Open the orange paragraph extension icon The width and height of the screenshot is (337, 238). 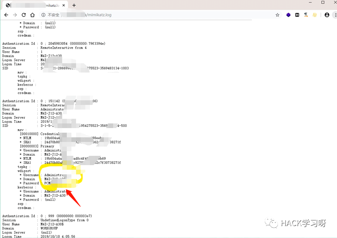click(x=306, y=15)
